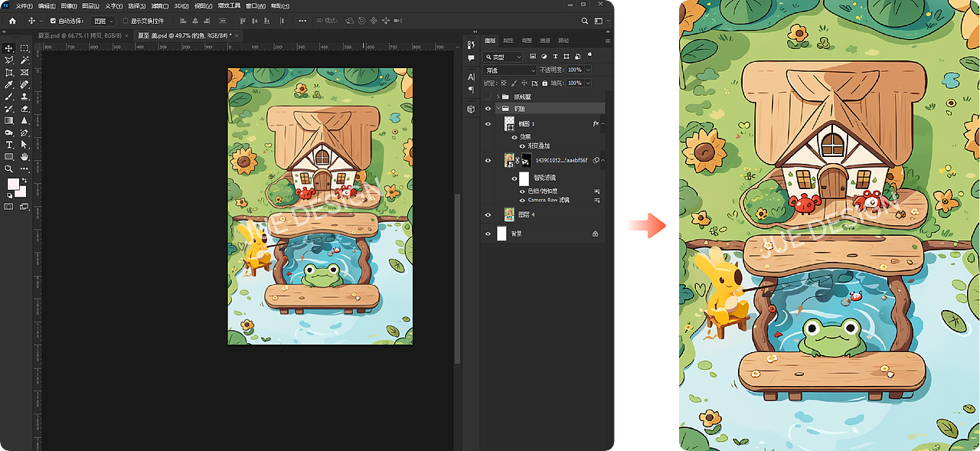This screenshot has width=980, height=451.
Task: Select the Eraser tool
Action: (24, 109)
